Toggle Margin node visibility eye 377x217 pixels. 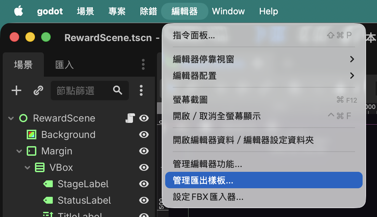click(144, 151)
